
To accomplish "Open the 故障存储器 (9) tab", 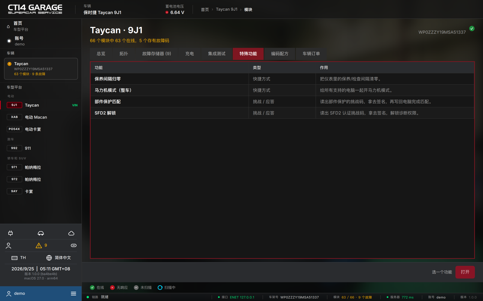I will pos(156,54).
